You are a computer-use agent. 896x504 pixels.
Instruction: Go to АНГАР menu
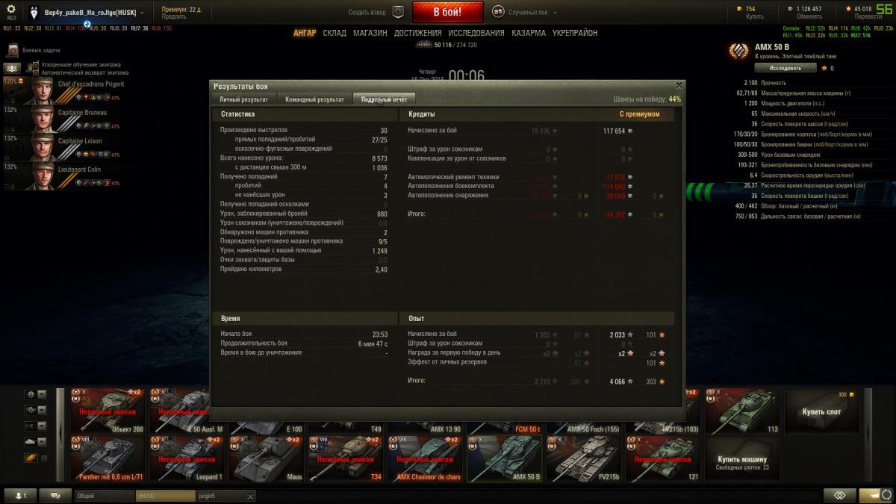[x=305, y=34]
